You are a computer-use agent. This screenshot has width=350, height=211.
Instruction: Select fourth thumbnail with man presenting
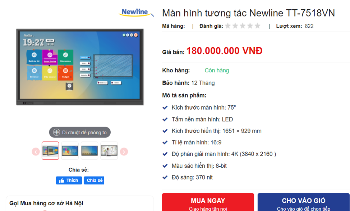point(109,151)
